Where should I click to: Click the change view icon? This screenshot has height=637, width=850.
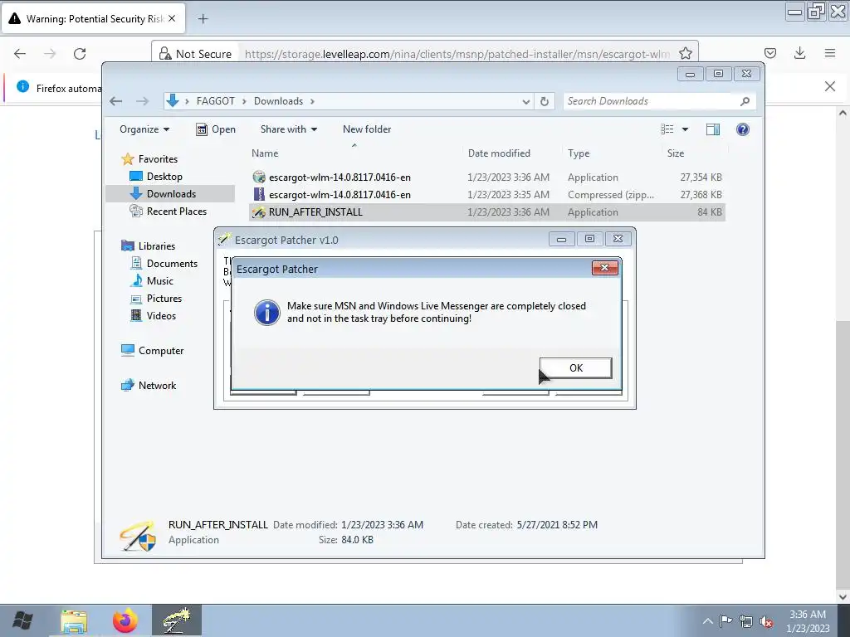pos(667,129)
